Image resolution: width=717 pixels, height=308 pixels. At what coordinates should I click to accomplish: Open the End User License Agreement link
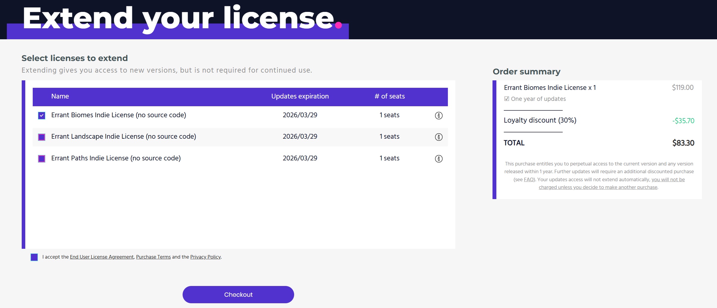pos(102,257)
